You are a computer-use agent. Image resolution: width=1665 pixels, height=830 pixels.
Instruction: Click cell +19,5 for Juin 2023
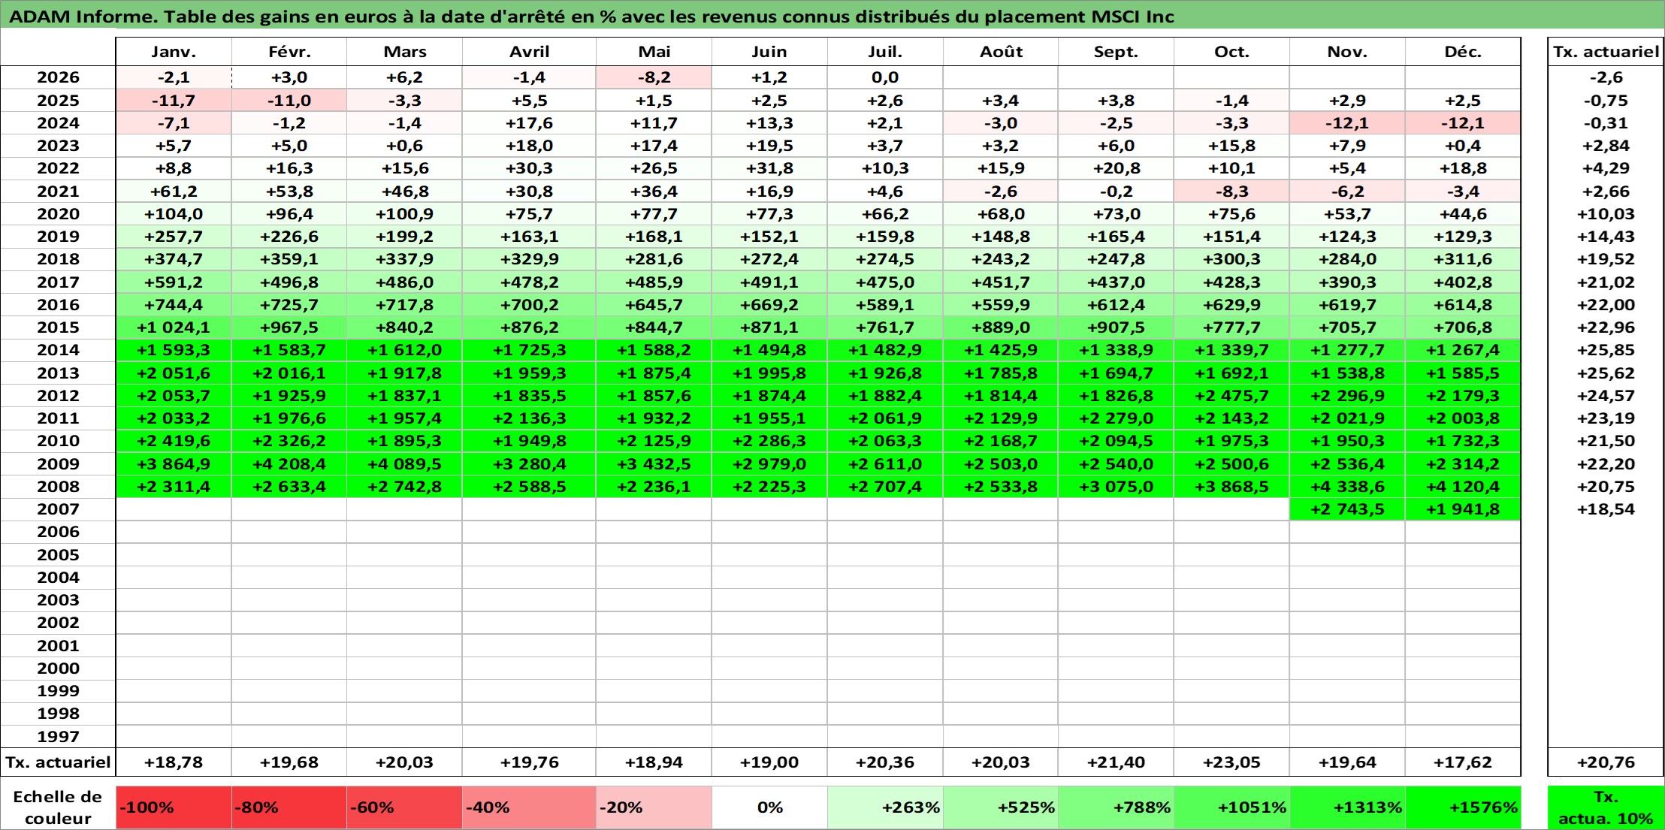pos(769,146)
